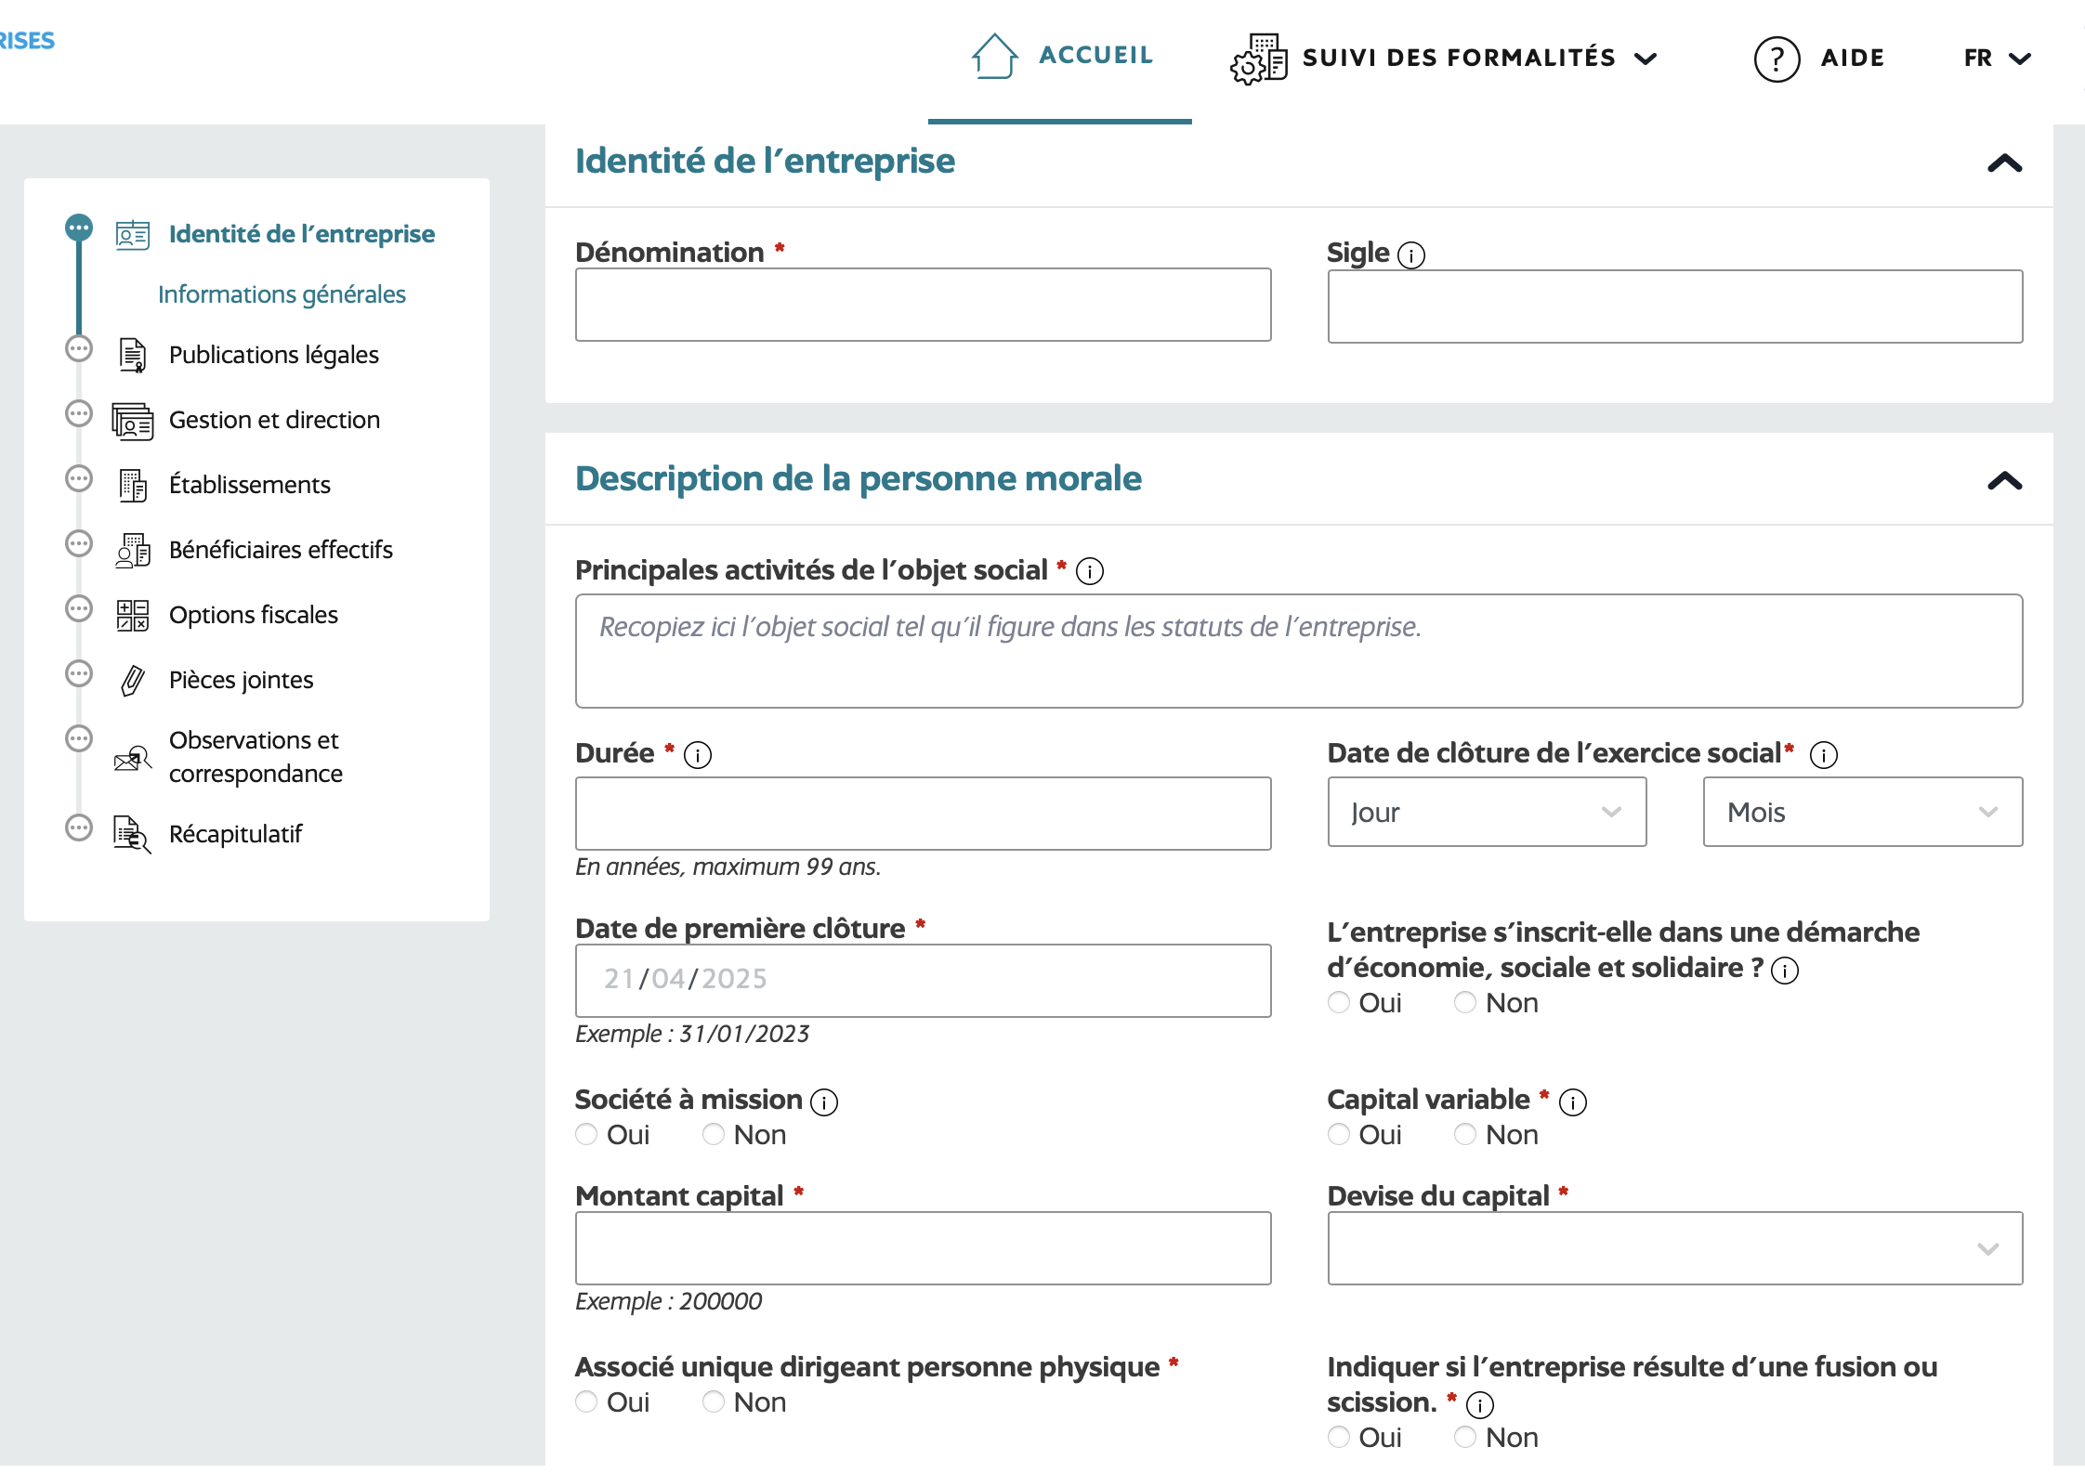Click the step circle beside Récapitulatif
This screenshot has width=2085, height=1473.
(79, 828)
